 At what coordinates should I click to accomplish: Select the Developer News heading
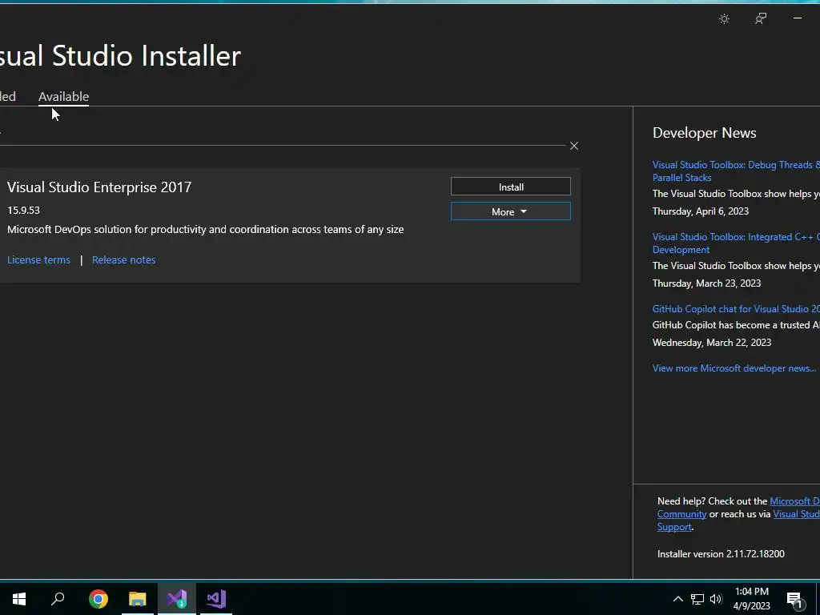point(704,133)
